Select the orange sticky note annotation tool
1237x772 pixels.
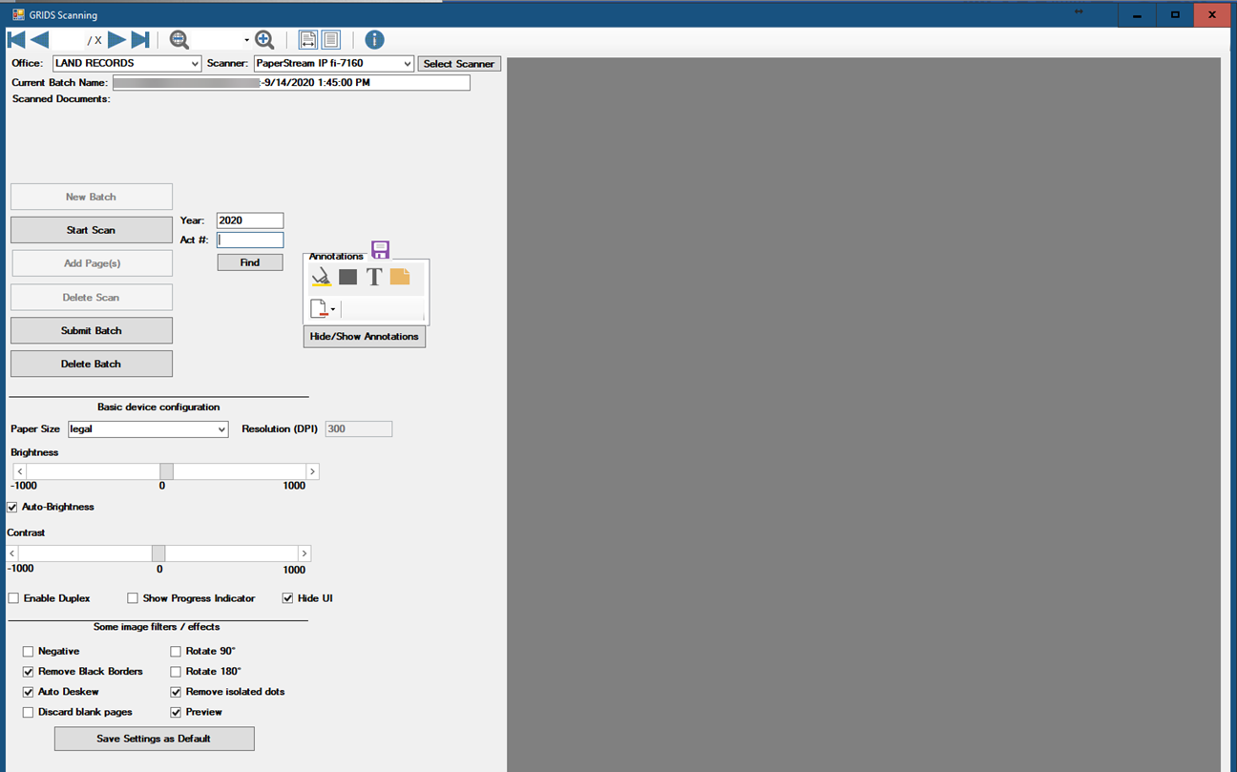pos(400,277)
